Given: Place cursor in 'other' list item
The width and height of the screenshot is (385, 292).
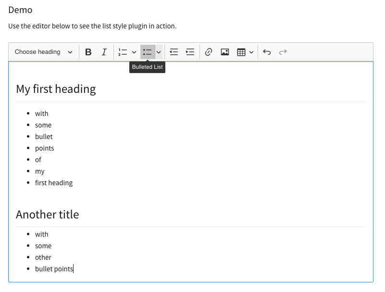Looking at the screenshot, I should point(43,257).
